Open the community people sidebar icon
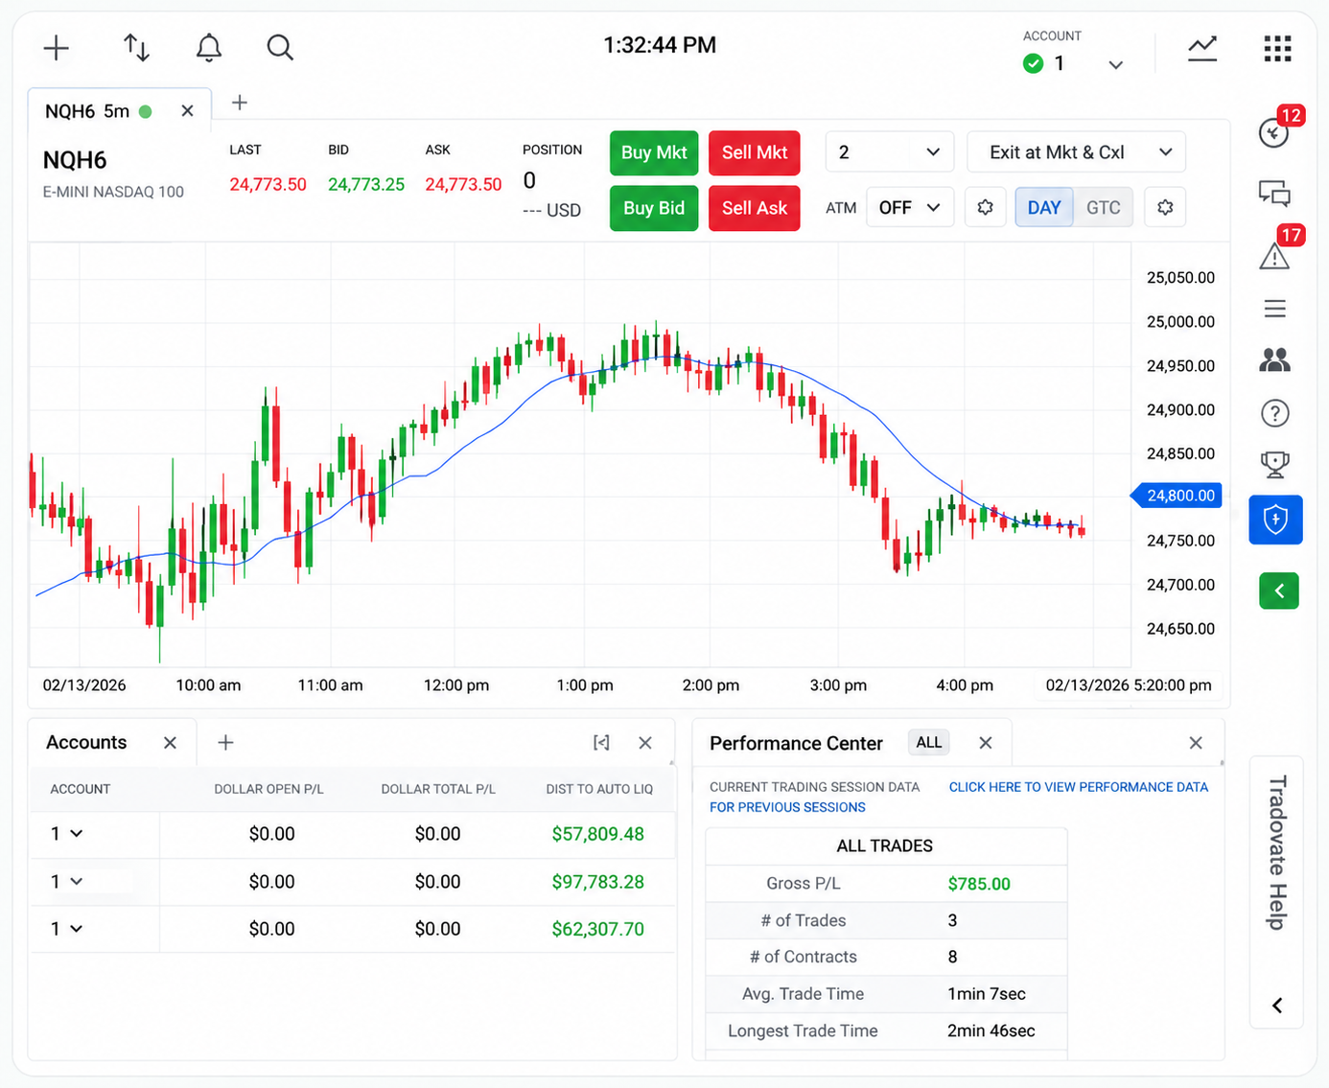The height and width of the screenshot is (1088, 1329). coord(1274,360)
